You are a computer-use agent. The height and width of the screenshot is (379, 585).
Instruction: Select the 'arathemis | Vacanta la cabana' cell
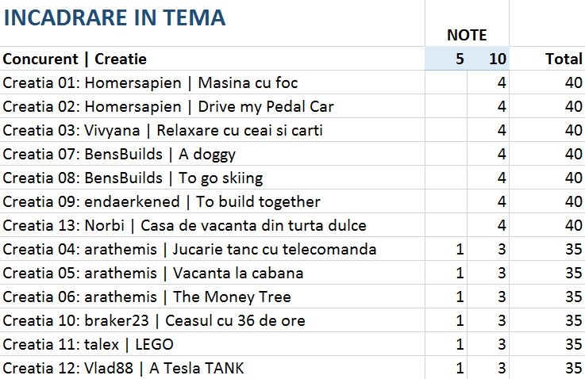153,274
